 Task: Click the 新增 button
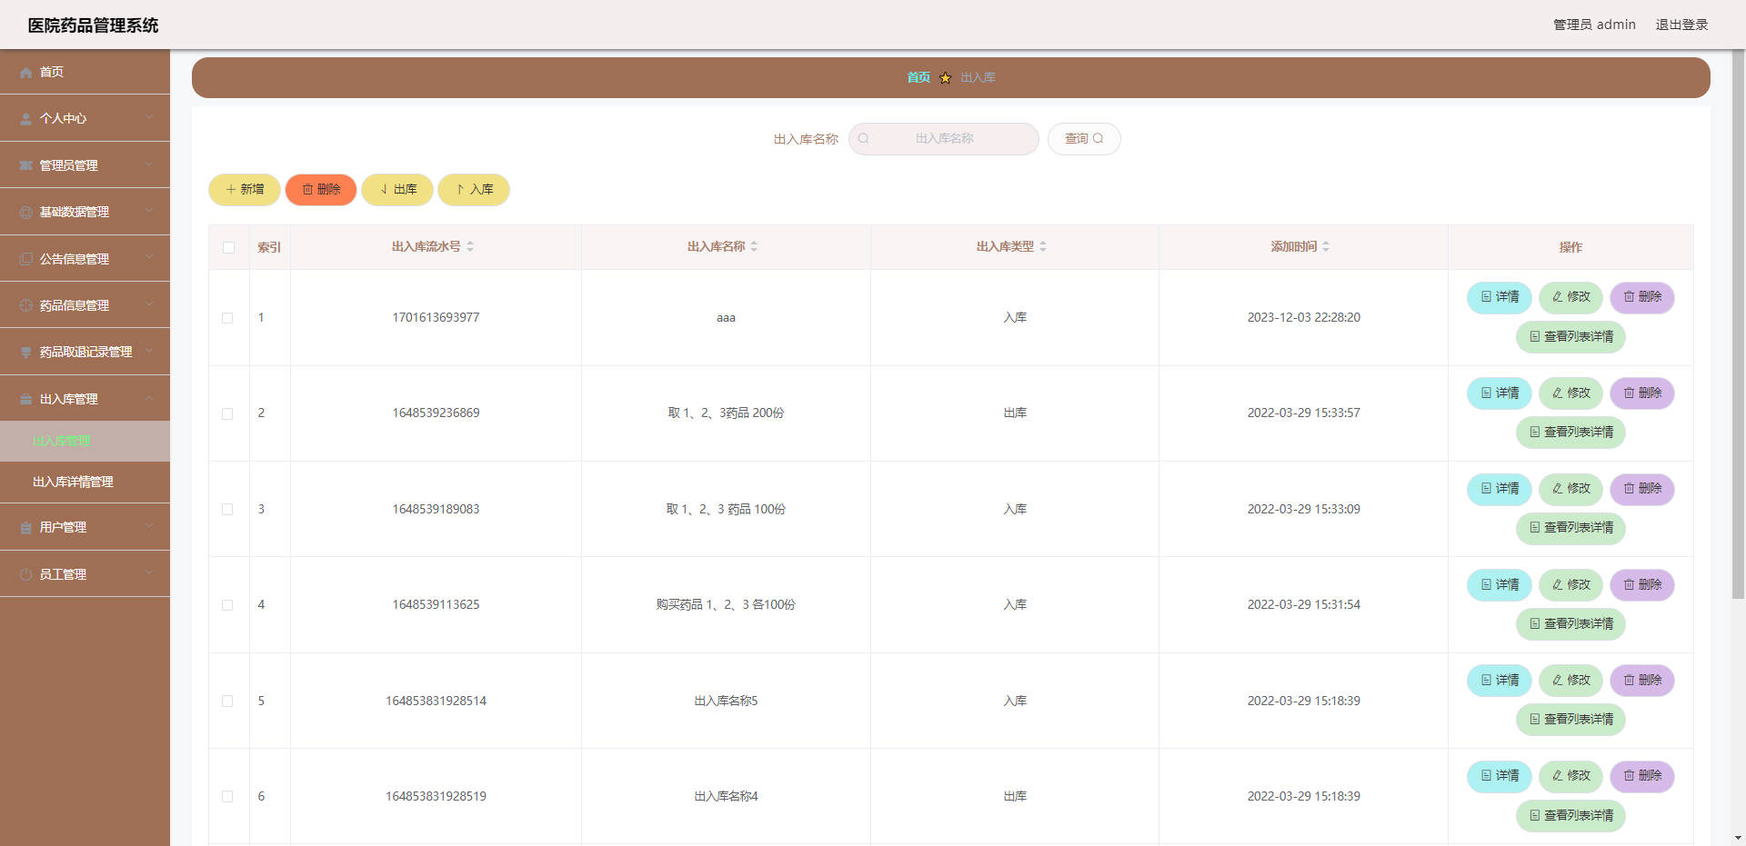[245, 190]
